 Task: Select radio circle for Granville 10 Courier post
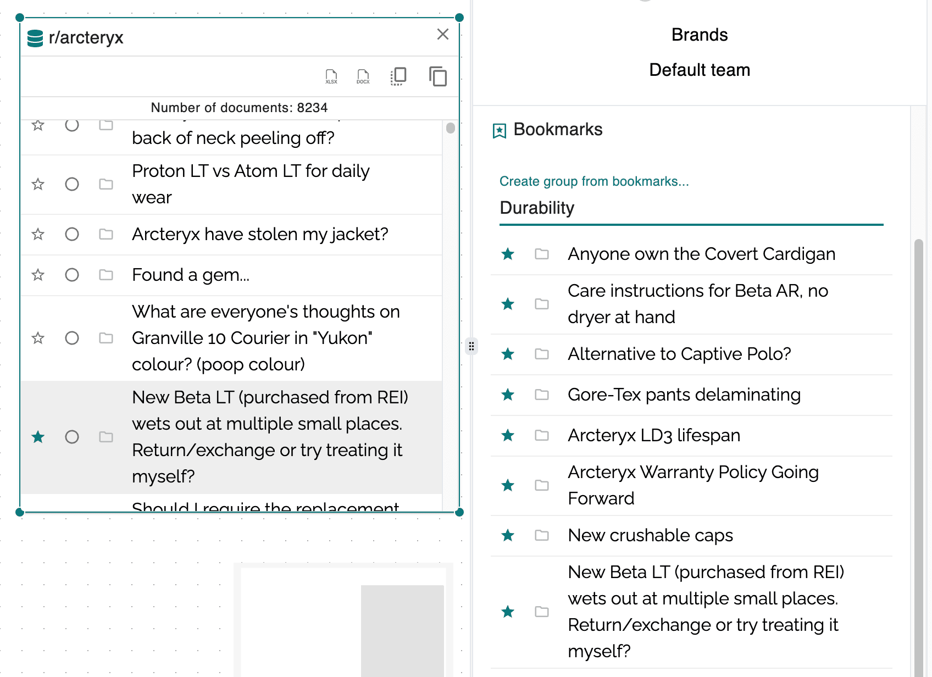[72, 338]
